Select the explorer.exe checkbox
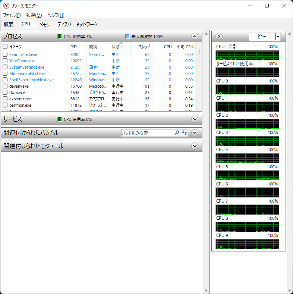Image resolution: width=293 pixels, height=294 pixels. [5, 99]
